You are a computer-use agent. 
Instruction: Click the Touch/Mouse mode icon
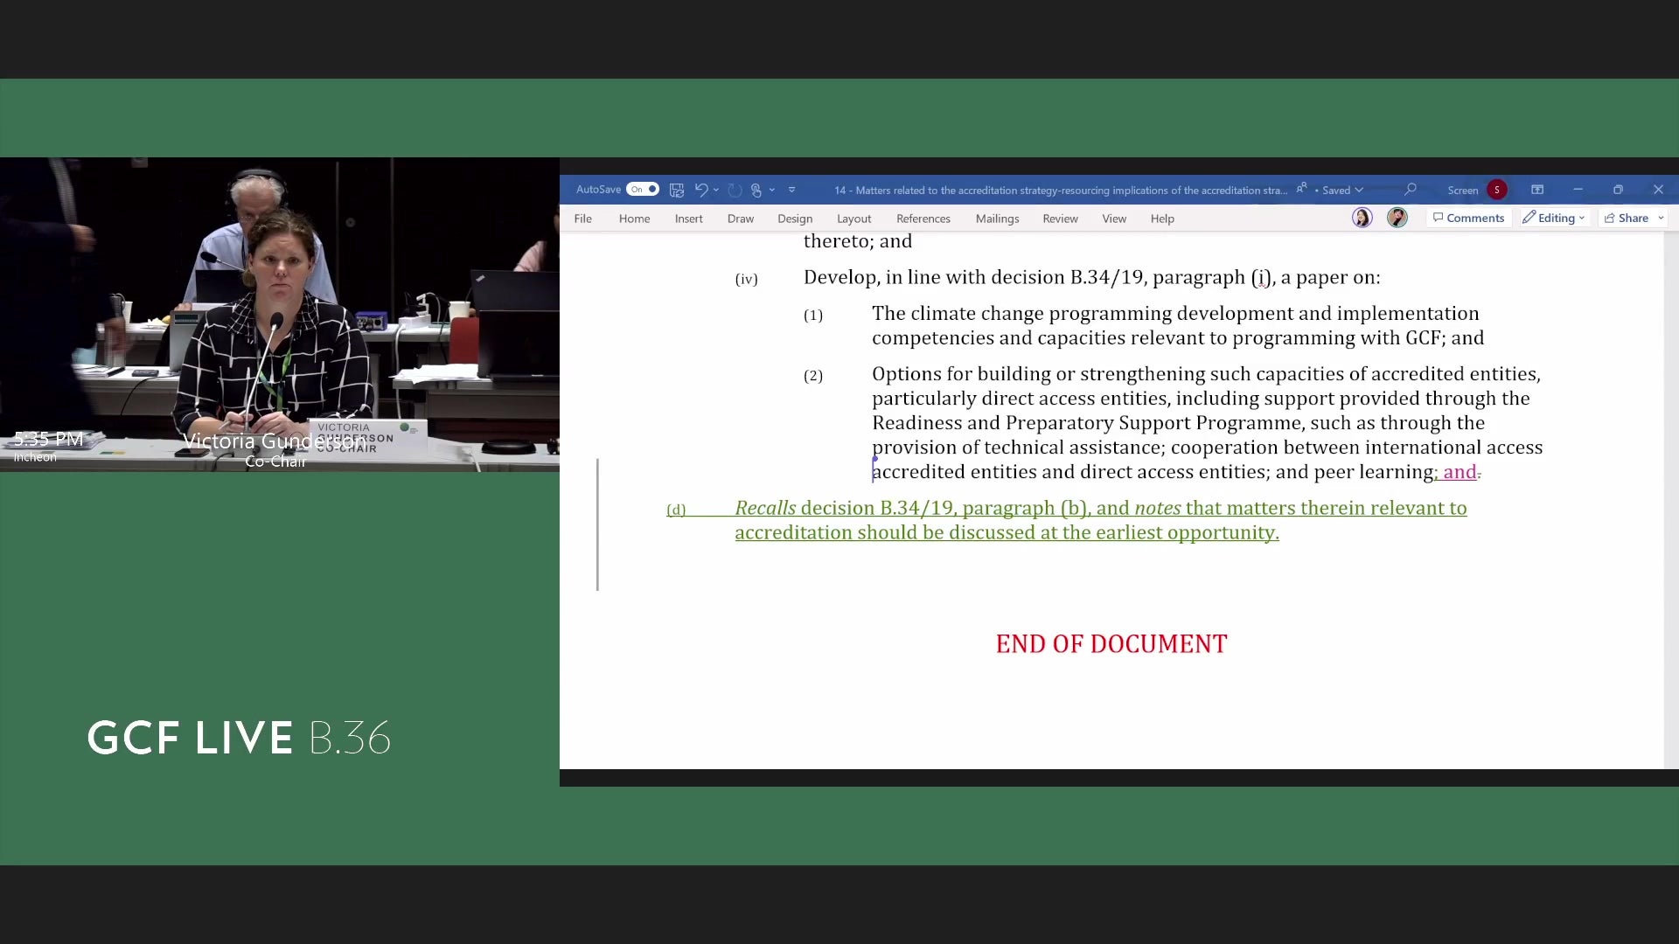[756, 190]
